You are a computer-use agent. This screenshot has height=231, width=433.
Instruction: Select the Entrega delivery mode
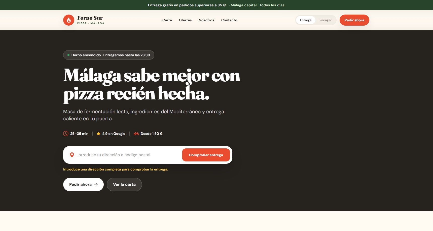tap(306, 20)
